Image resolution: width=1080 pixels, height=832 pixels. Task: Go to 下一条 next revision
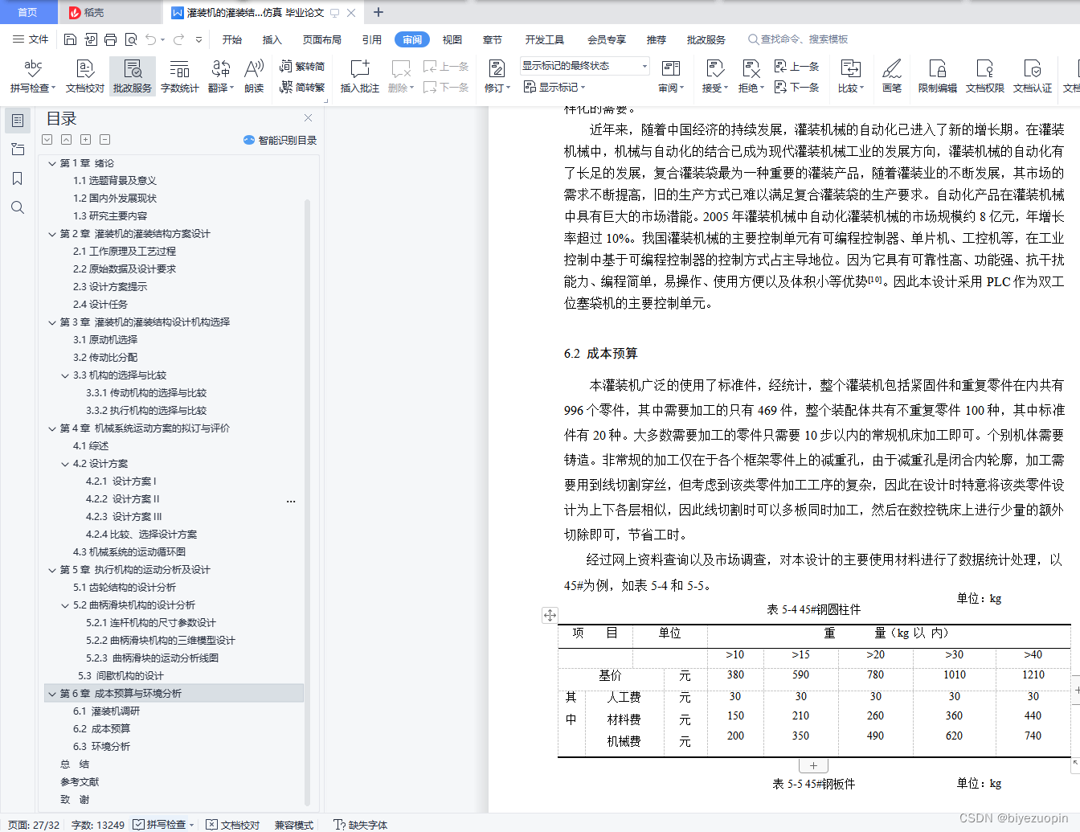click(796, 87)
